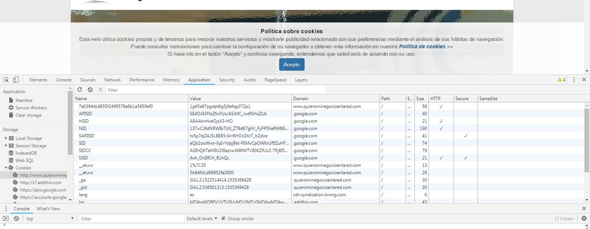
Task: Click the webpage scrollbar down arrow
Action: (x=587, y=71)
